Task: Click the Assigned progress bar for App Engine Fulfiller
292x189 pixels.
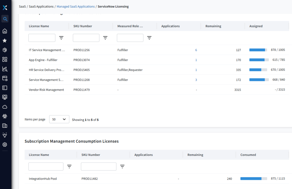Action: [x=259, y=60]
